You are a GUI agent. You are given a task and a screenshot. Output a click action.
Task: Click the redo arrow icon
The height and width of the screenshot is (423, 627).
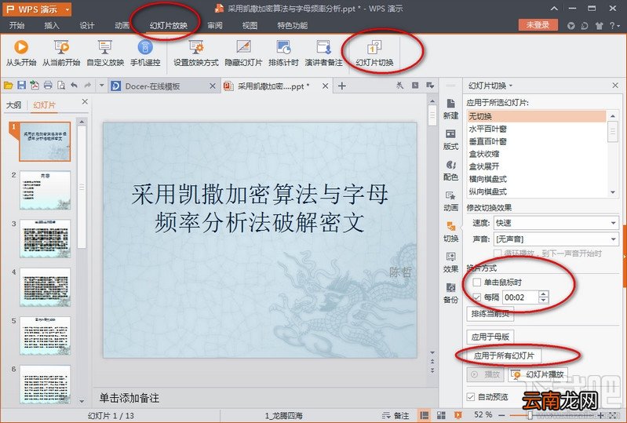click(x=88, y=86)
